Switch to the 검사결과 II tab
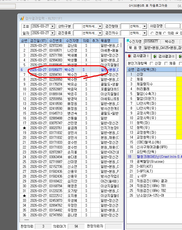182x230 pixels. (164, 56)
